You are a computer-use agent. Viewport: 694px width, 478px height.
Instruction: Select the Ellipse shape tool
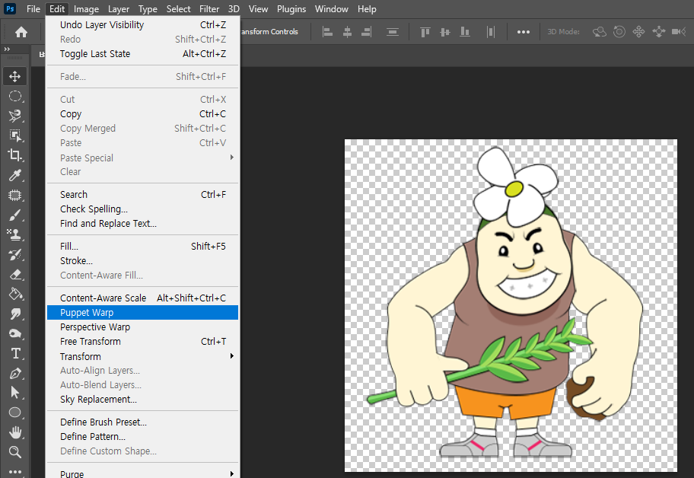[15, 413]
